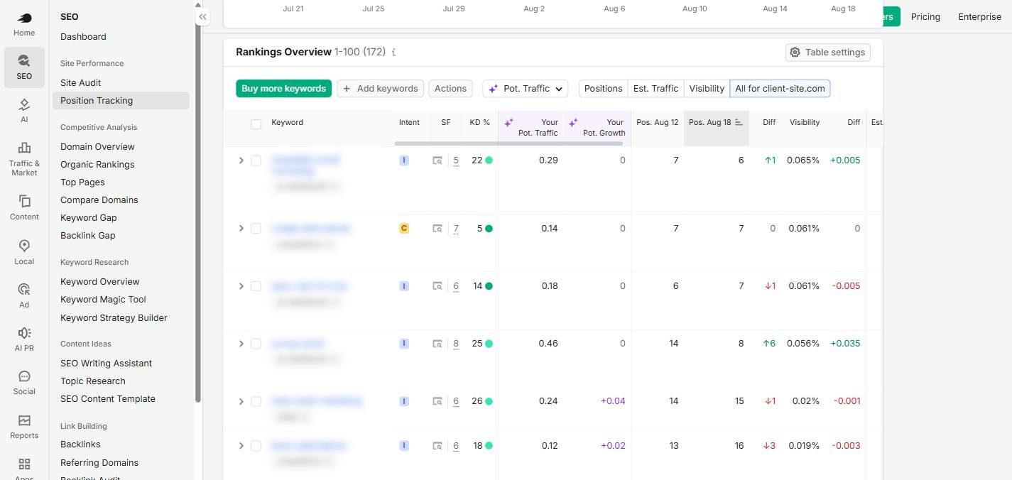
Task: Sort by KD % column header
Action: point(479,123)
